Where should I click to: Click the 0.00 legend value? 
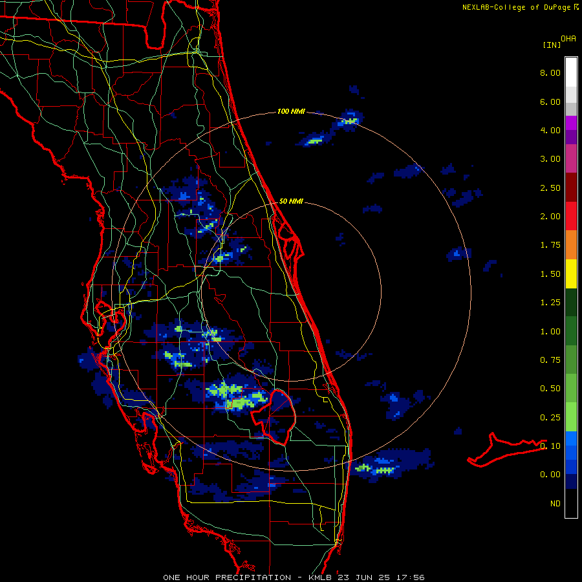click(x=550, y=475)
